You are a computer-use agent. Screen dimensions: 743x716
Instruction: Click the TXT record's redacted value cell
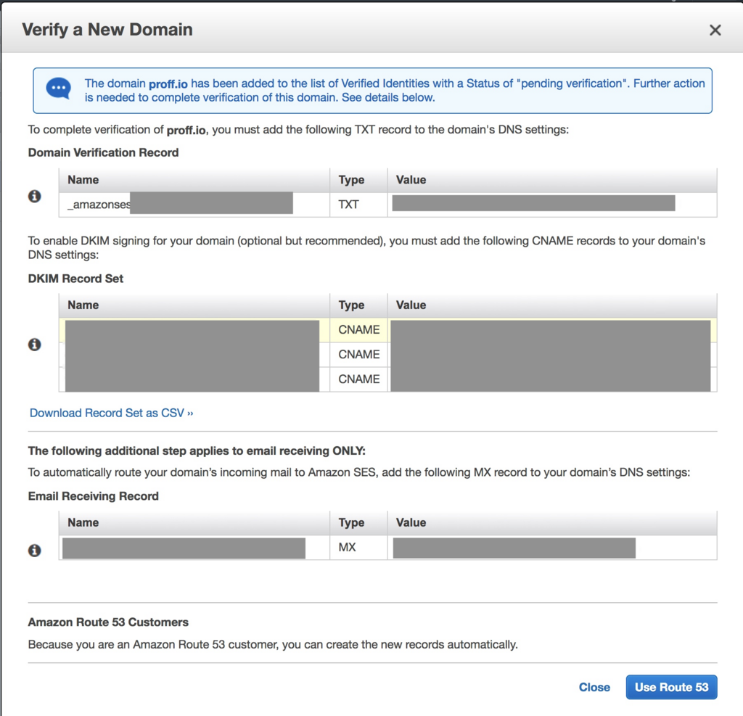pyautogui.click(x=552, y=205)
